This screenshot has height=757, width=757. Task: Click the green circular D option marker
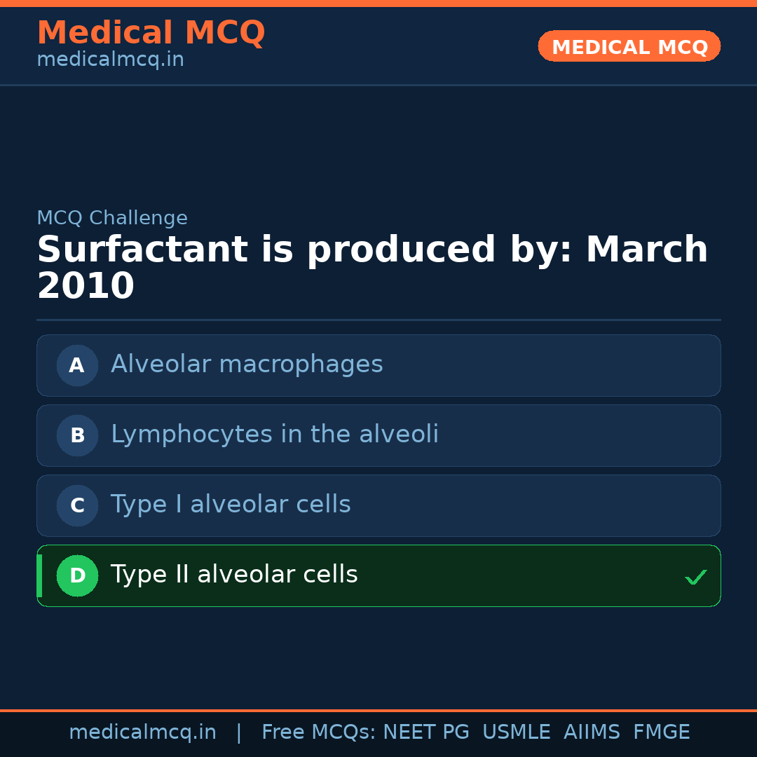[77, 575]
